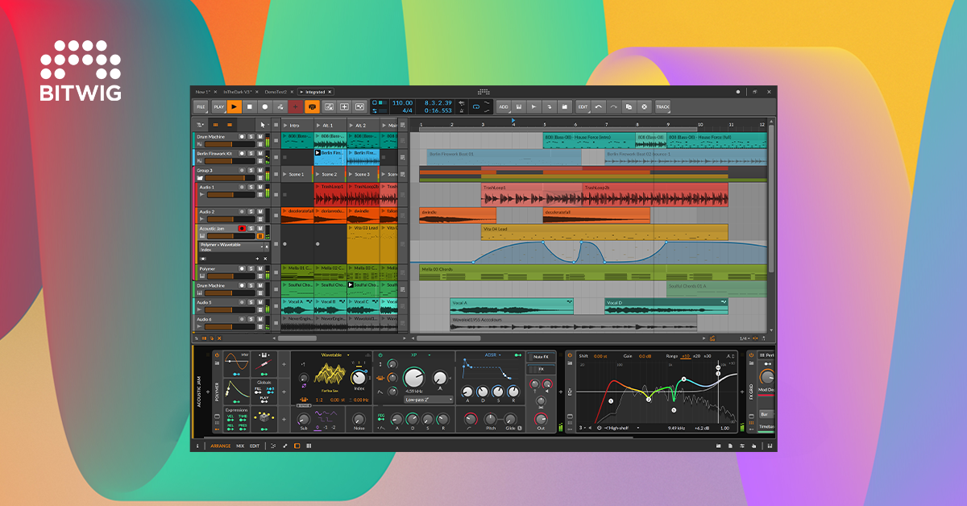
Task: Click the Undo curved arrow icon
Action: tap(598, 106)
